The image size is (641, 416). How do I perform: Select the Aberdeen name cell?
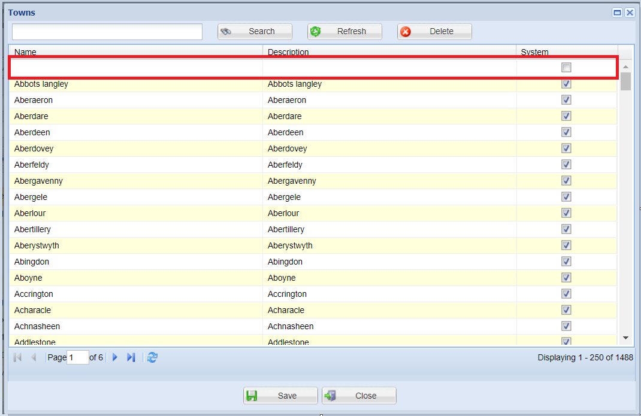coord(136,132)
